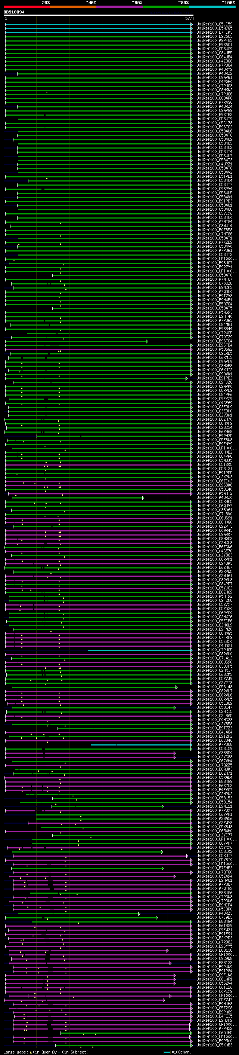Click the white query length ruler bar
This screenshot has height=1055, width=239.
pos(99,16)
